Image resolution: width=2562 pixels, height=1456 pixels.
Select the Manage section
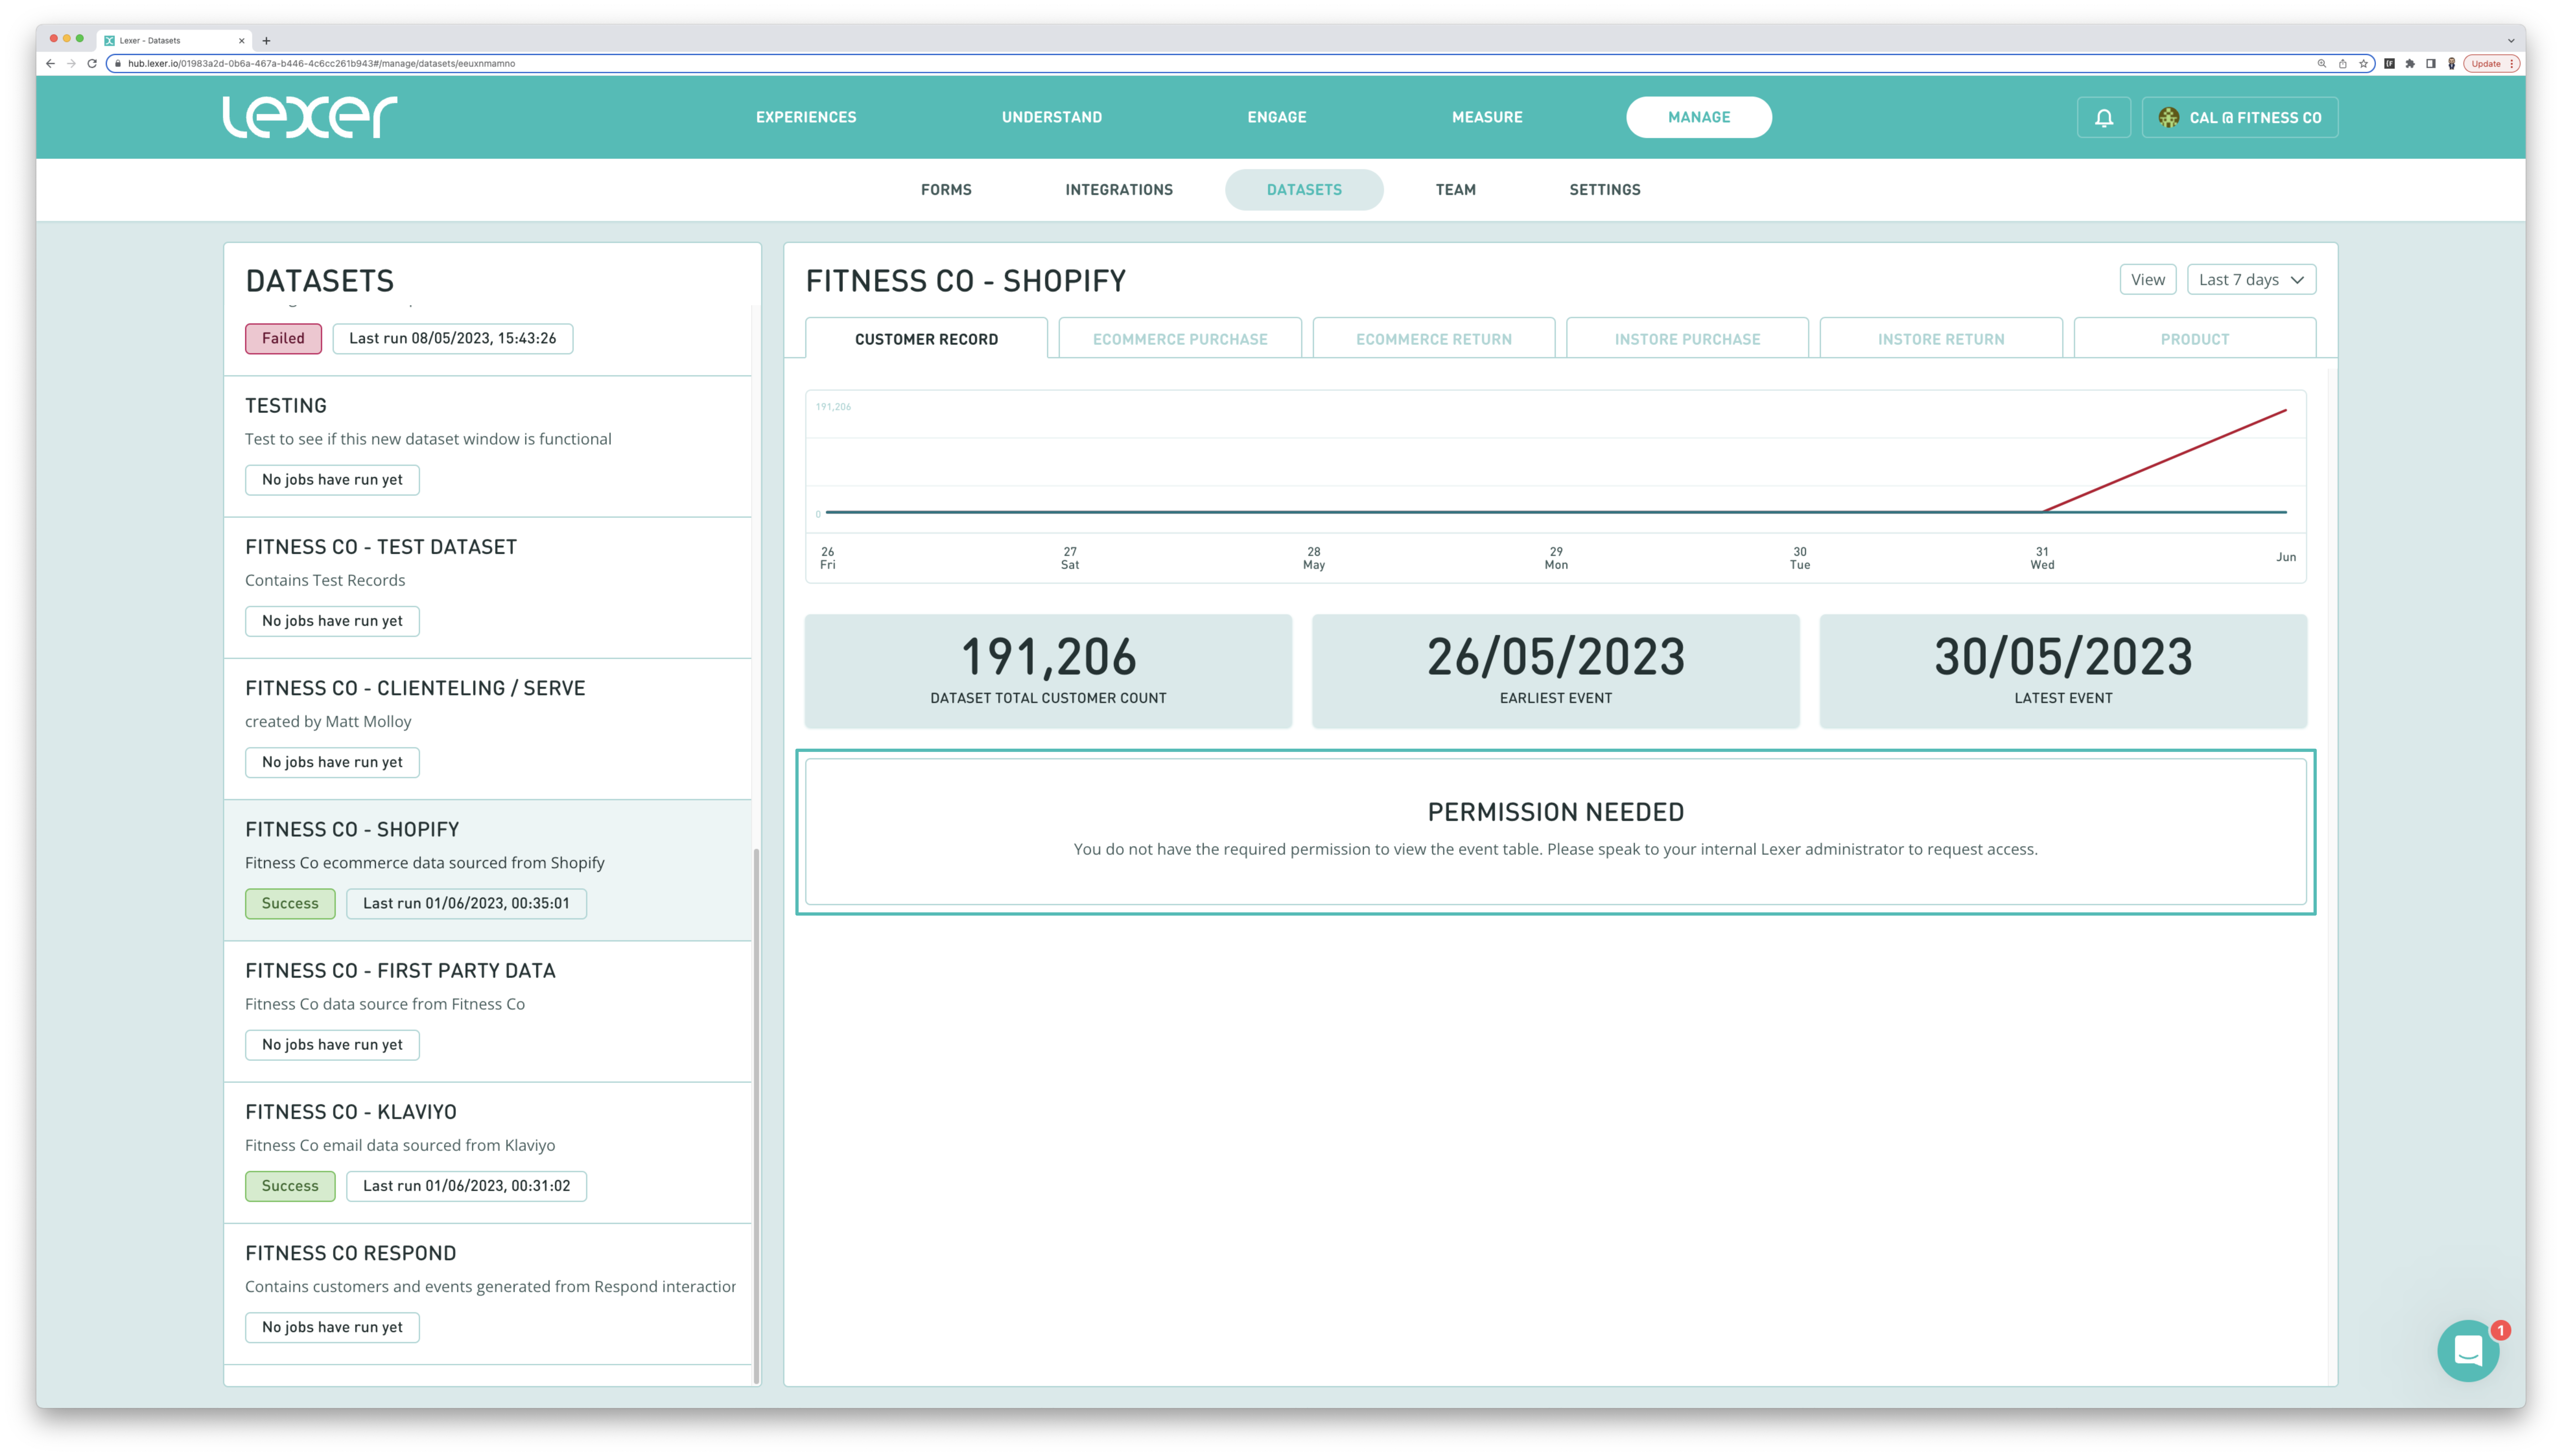coord(1699,117)
